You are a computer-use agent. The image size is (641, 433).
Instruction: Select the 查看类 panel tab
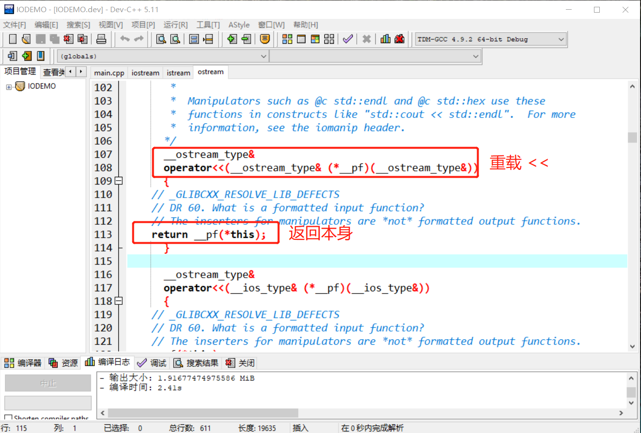[x=52, y=72]
